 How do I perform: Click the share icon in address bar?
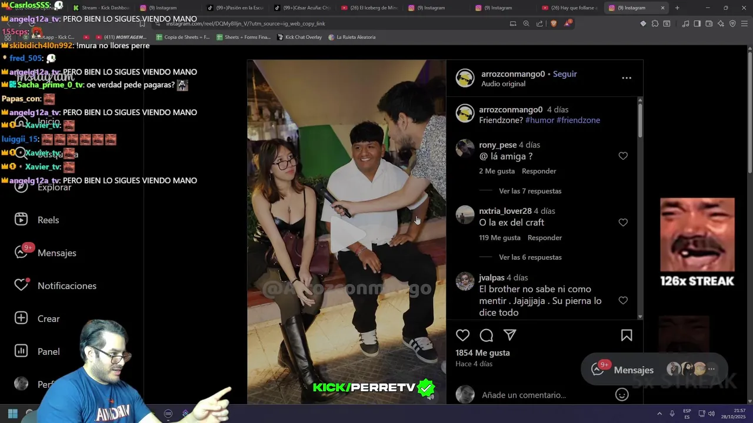[x=539, y=23]
